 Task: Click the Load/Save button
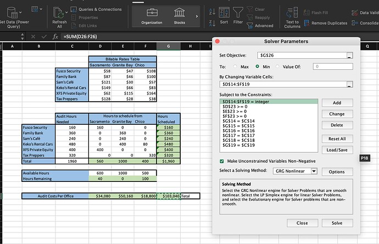(337, 150)
